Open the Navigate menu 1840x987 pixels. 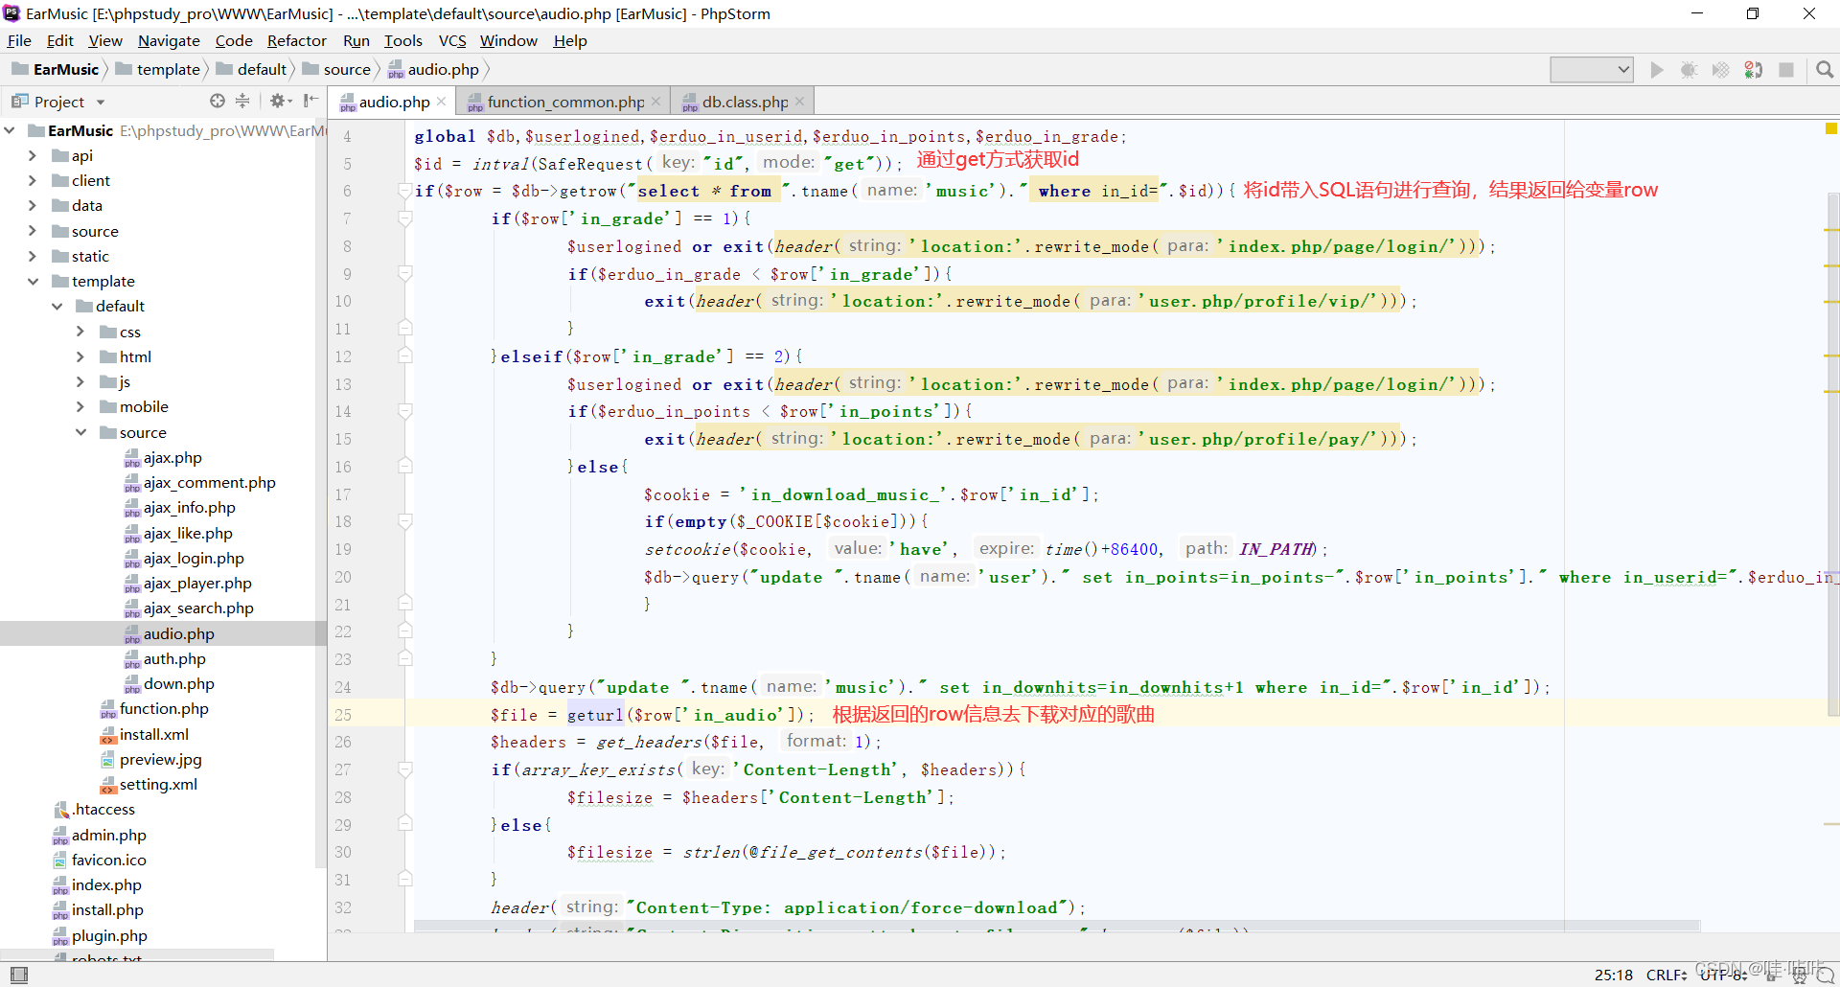tap(169, 40)
